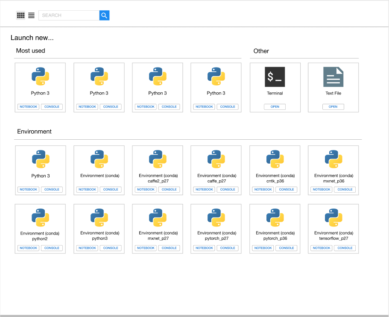389x317 pixels.
Task: Click the 'Environment' section heading
Action: click(x=34, y=132)
